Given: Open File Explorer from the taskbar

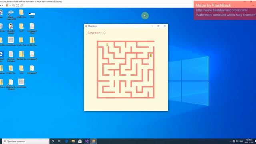Looking at the screenshot, I should (x=73, y=141).
